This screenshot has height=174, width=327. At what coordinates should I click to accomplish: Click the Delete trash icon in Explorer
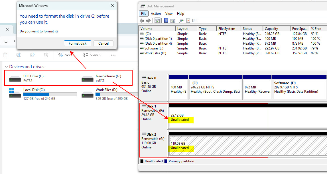tap(46, 55)
